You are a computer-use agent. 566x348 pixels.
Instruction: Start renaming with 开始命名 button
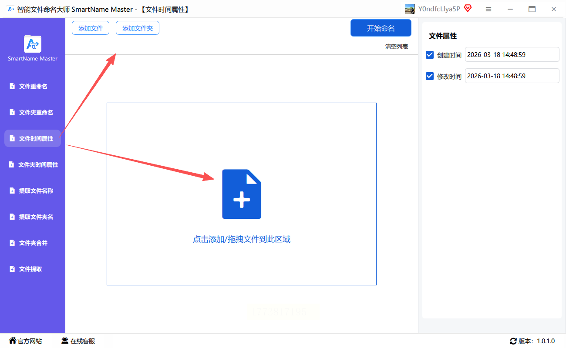[381, 28]
